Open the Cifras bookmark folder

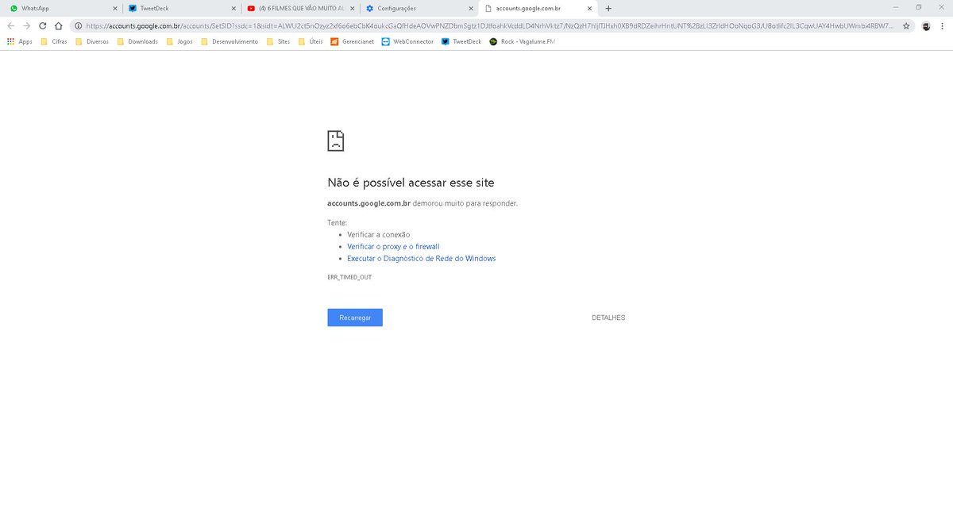54,41
